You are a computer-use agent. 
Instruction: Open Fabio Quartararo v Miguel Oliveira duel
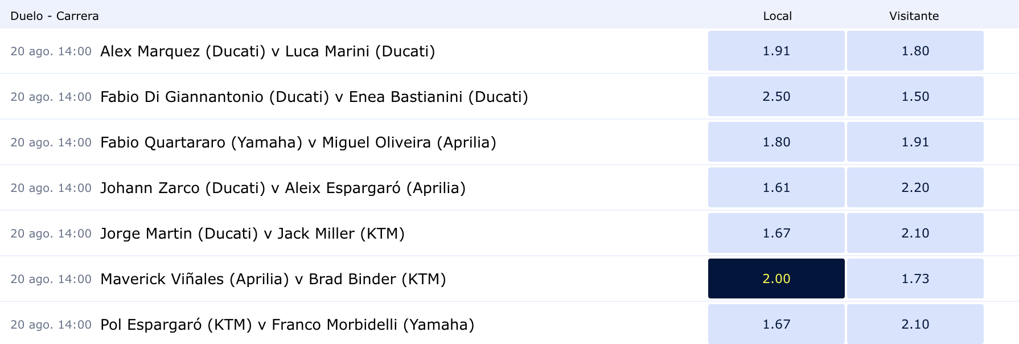pyautogui.click(x=298, y=142)
